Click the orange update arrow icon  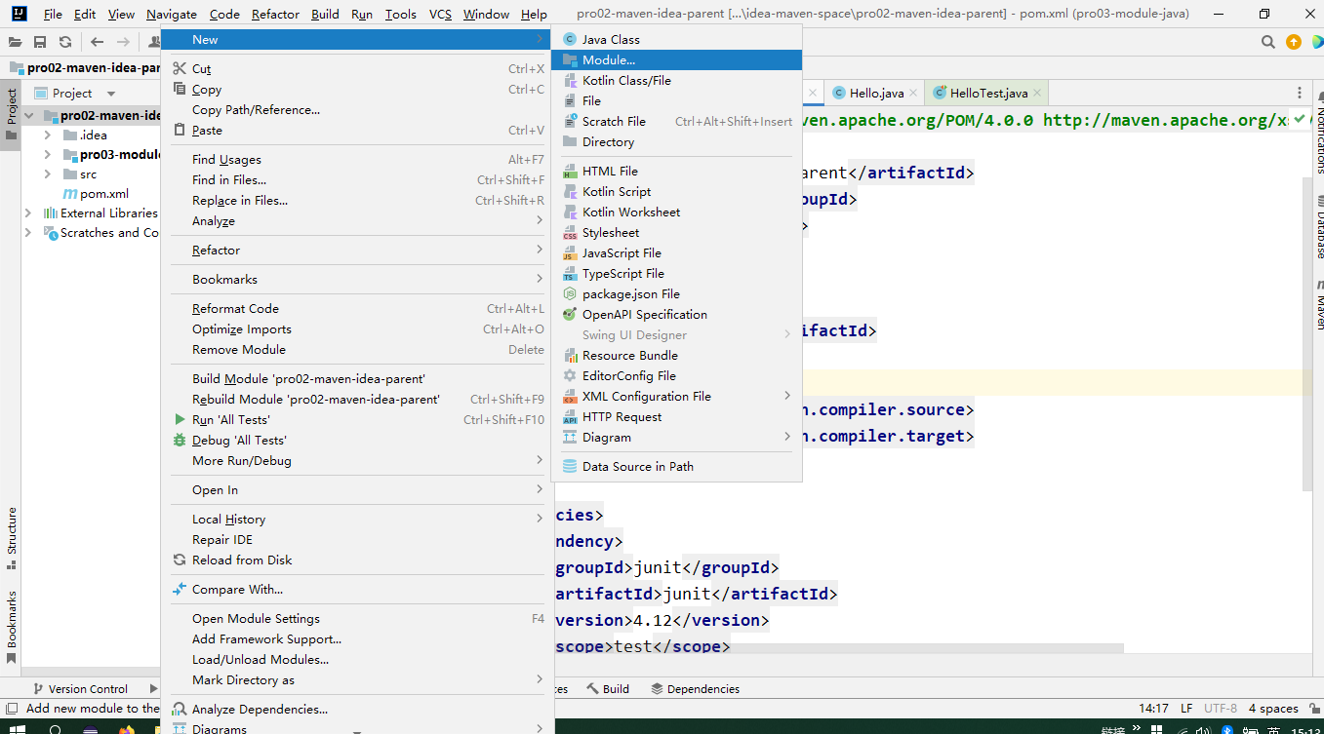pyautogui.click(x=1294, y=42)
